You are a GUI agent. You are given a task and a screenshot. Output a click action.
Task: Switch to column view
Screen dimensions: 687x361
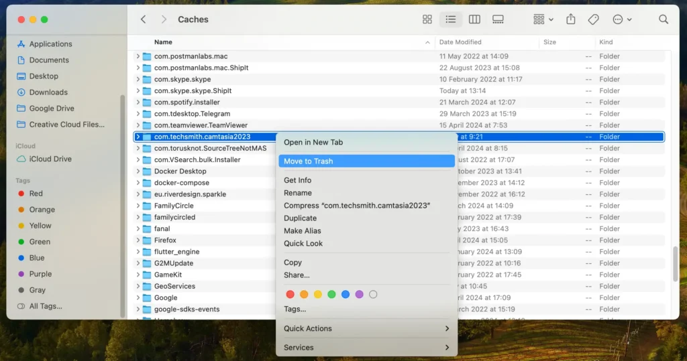point(474,19)
